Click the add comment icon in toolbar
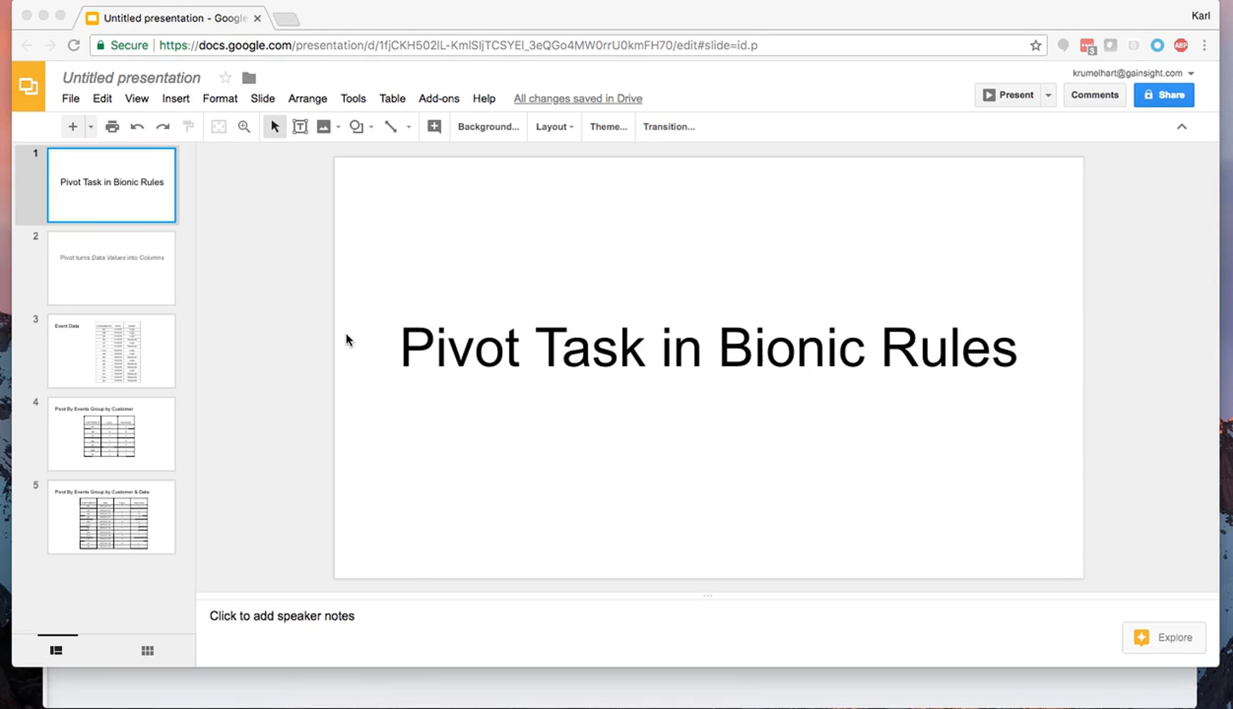The width and height of the screenshot is (1233, 709). click(434, 126)
